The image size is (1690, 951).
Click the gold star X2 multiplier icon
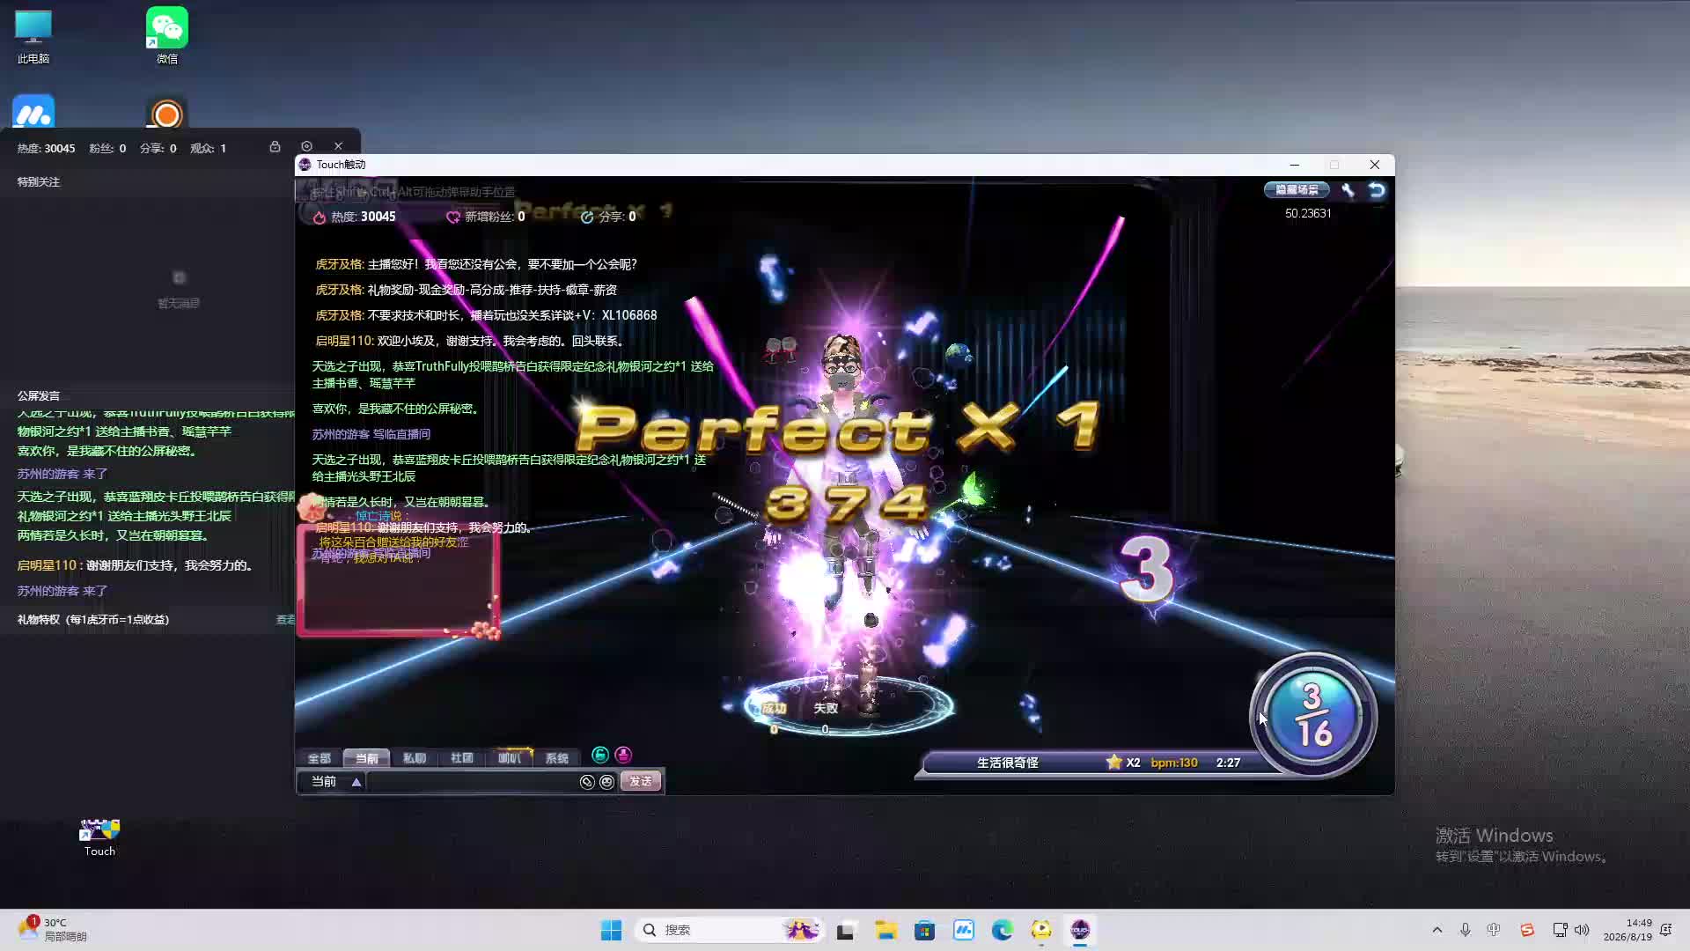point(1114,762)
